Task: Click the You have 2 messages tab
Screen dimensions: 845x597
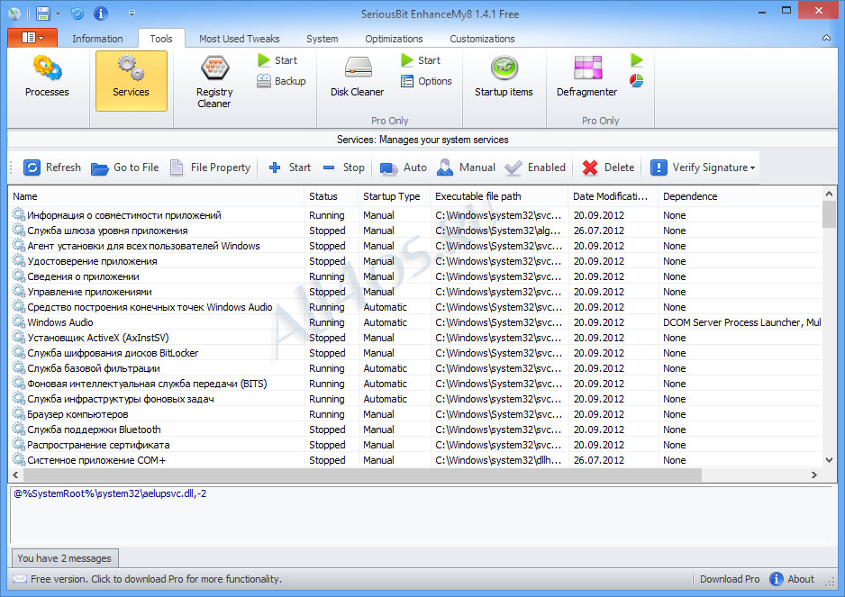Action: point(64,558)
